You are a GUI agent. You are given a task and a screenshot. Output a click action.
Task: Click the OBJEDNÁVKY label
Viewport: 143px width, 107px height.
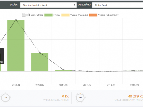tap(84, 5)
